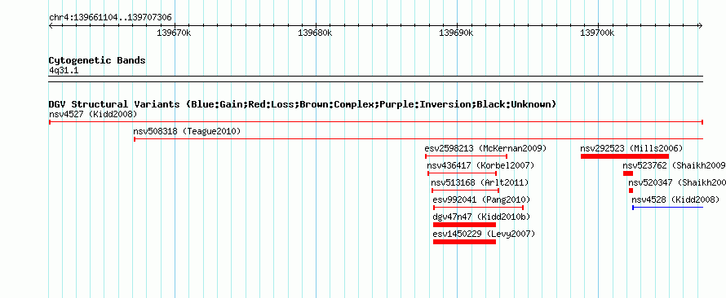The image size is (726, 298).
Task: Click the small red block of nsv523762
Action: [628, 173]
